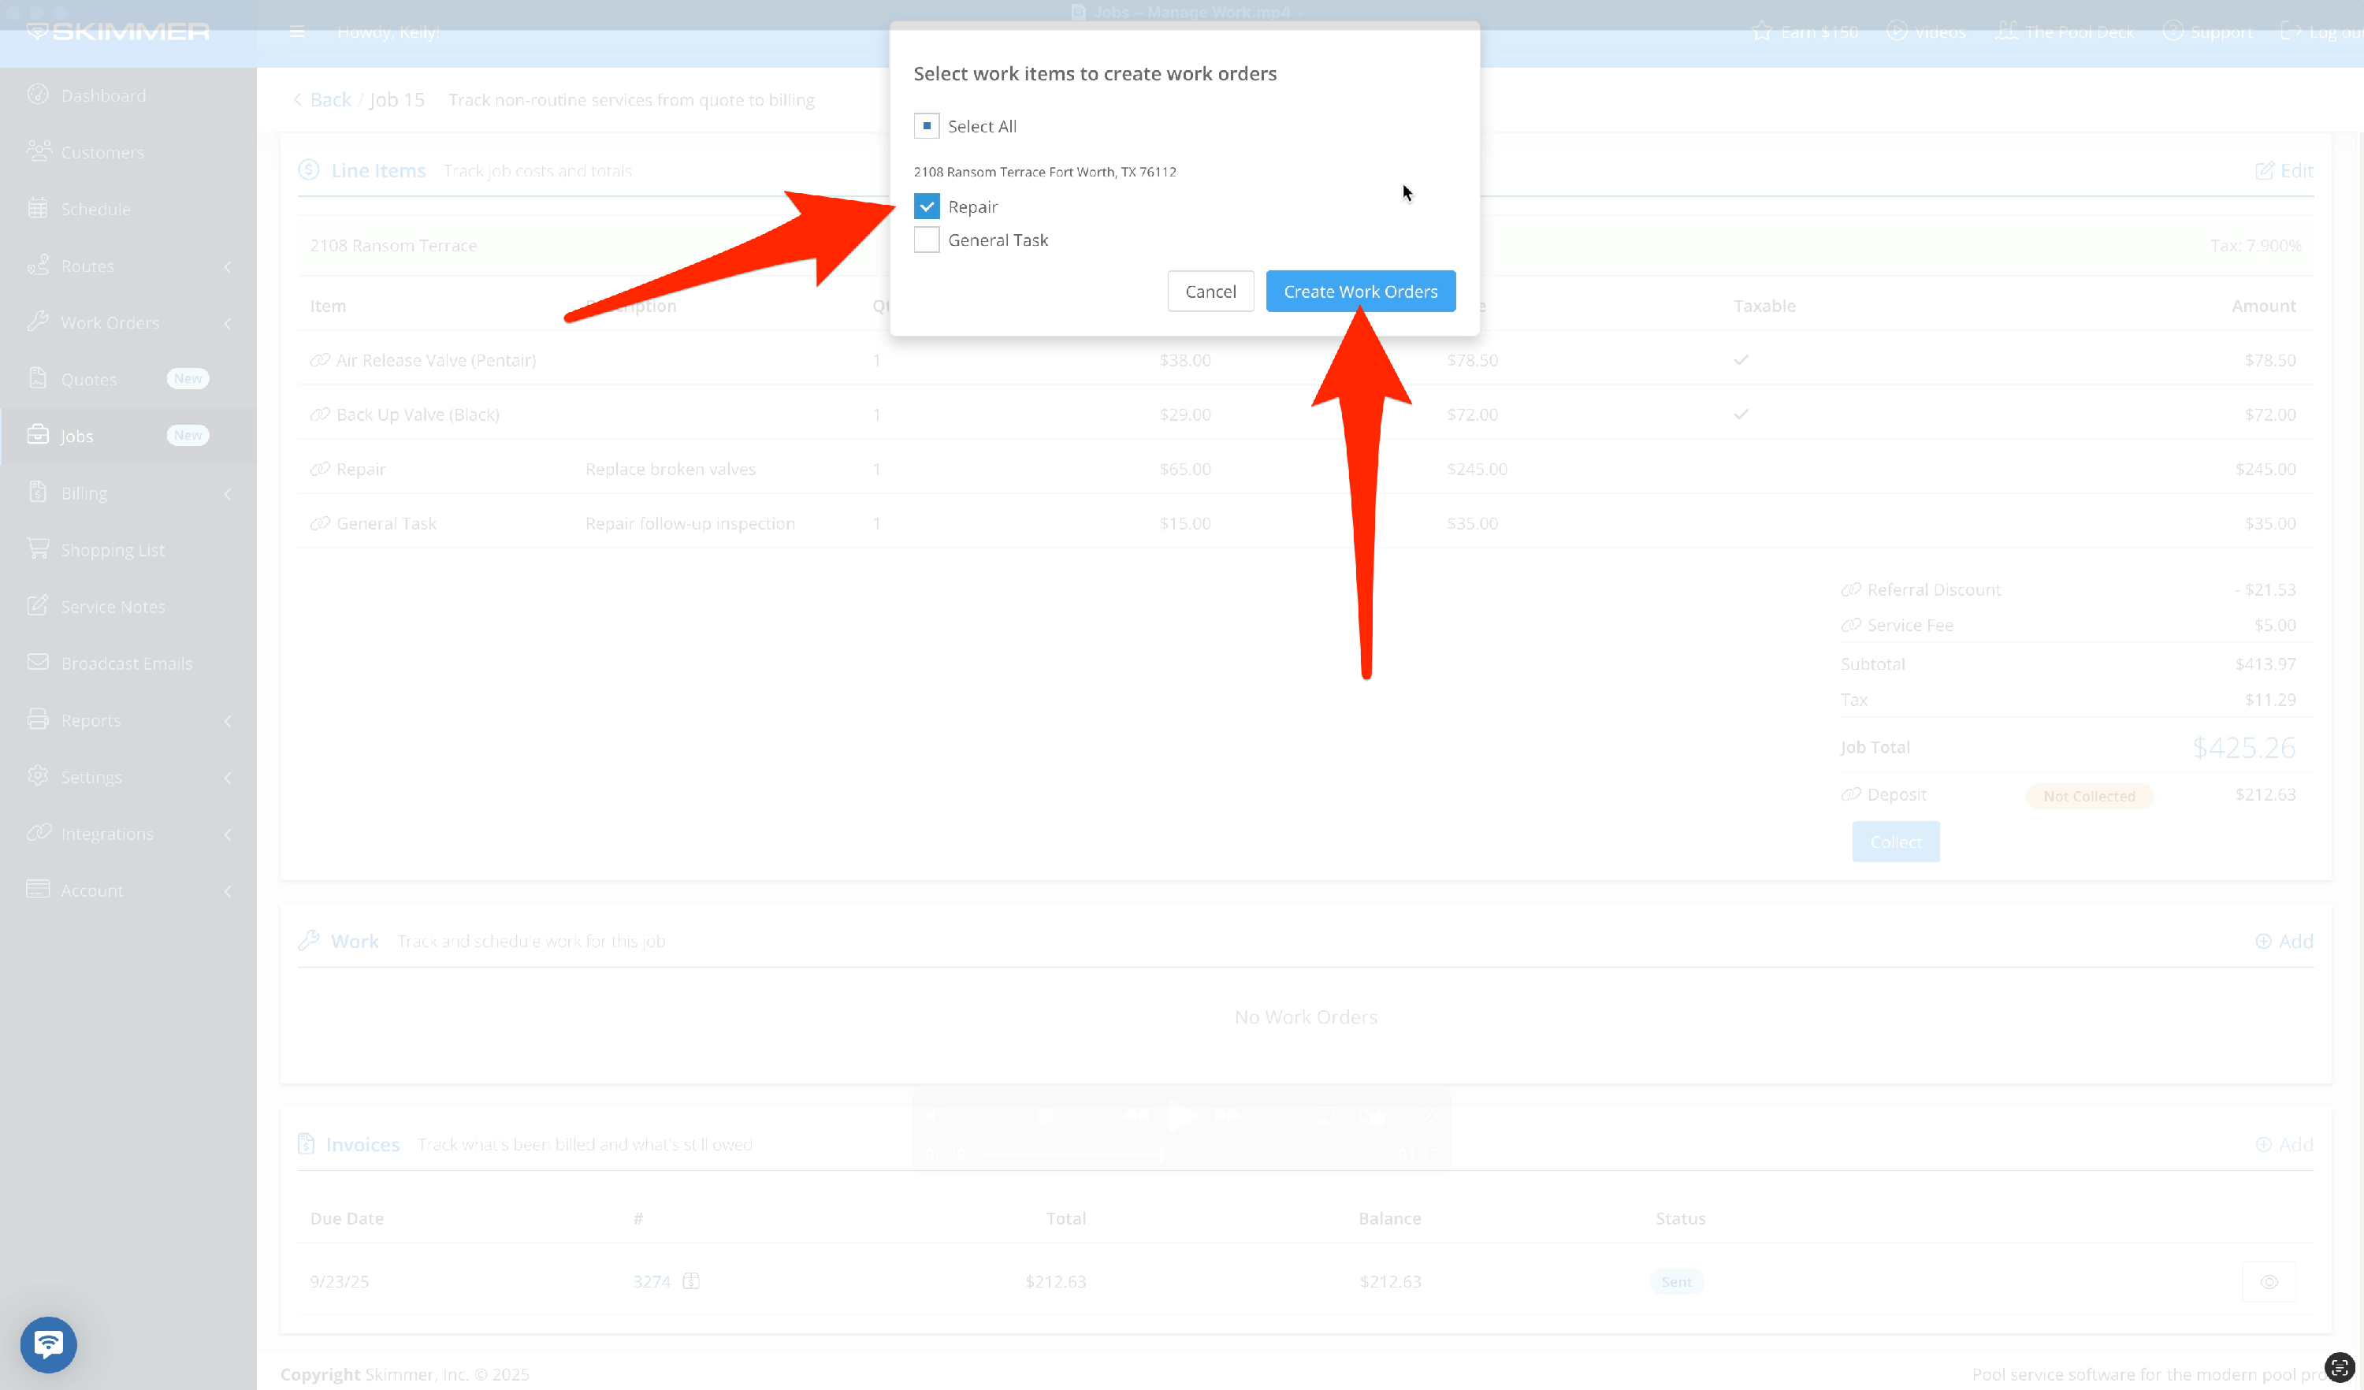Open Quotes in the sidebar
Image resolution: width=2364 pixels, height=1390 pixels.
tap(89, 379)
